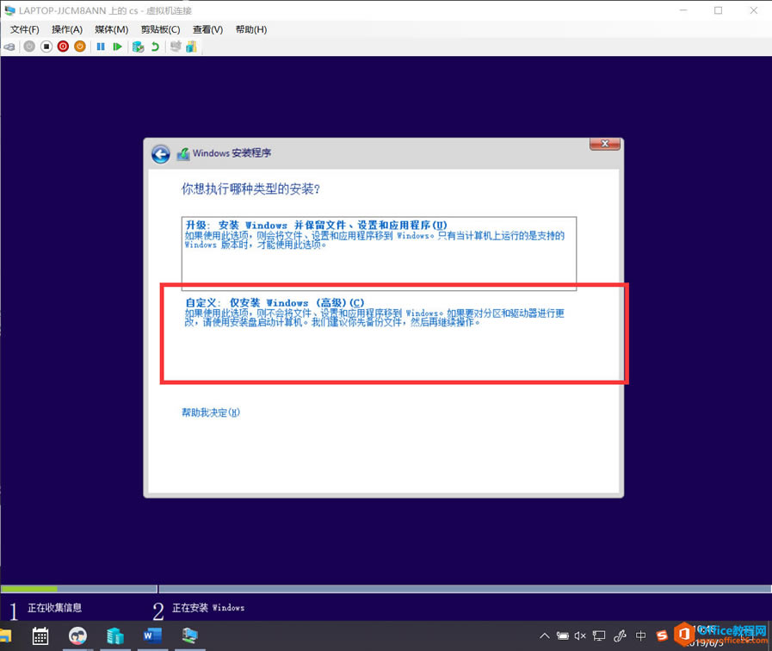Image resolution: width=772 pixels, height=651 pixels.
Task: Click the Sogou input S tray icon
Action: (662, 635)
